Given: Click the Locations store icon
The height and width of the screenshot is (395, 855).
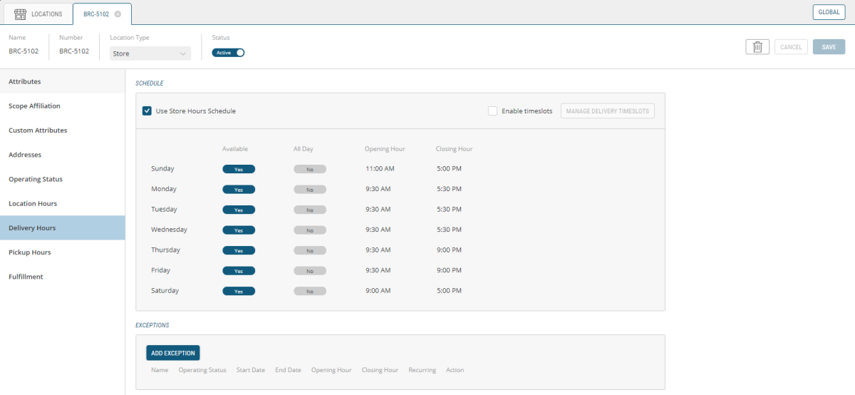Looking at the screenshot, I should coord(20,14).
